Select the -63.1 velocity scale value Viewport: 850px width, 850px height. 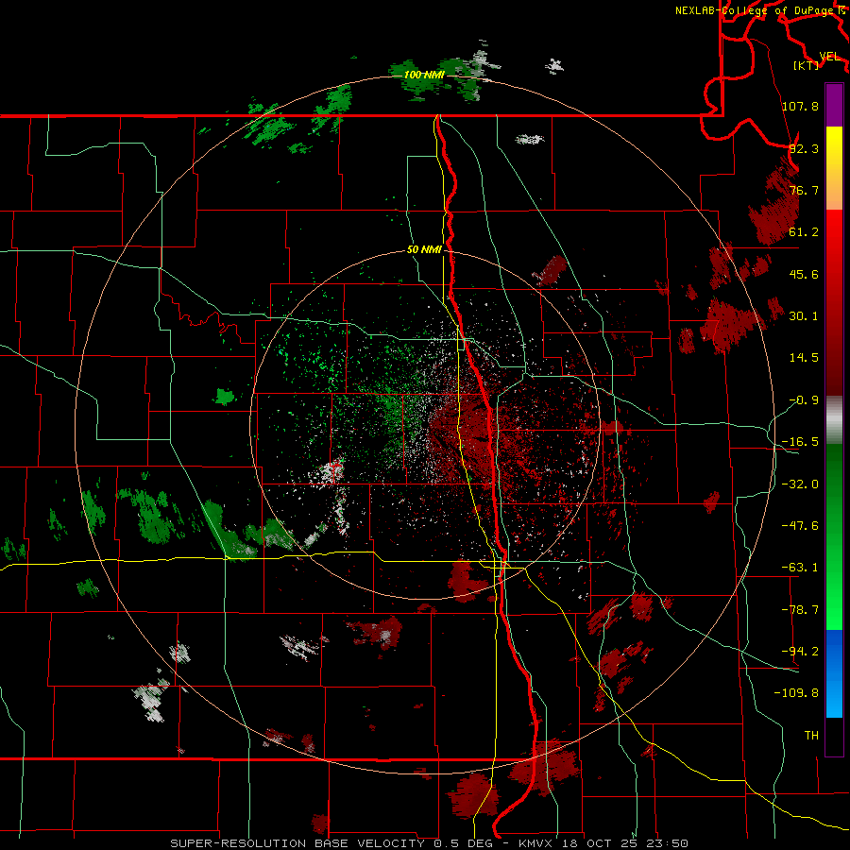point(800,568)
